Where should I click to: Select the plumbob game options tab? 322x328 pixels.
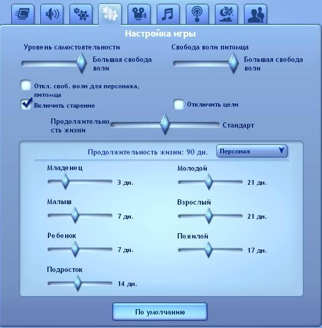[110, 15]
